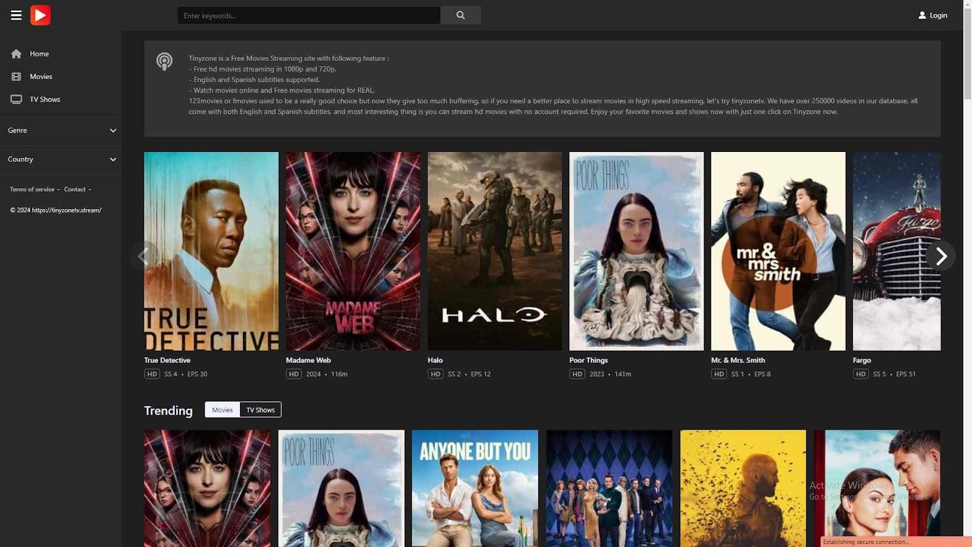Screen dimensions: 972x547
Task: Click '141m' under Poor Things
Action: point(623,374)
